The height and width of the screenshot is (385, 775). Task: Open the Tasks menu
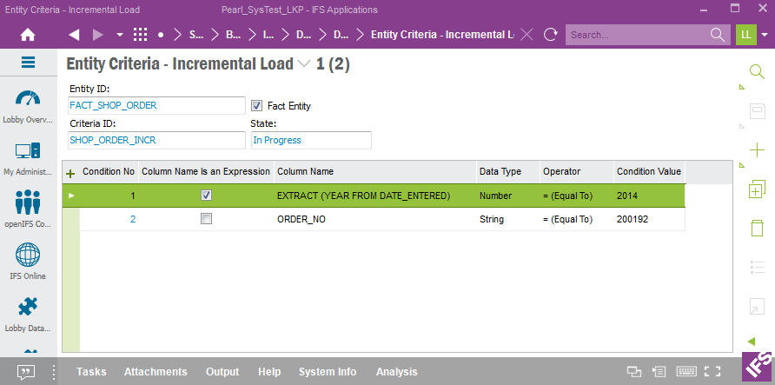click(x=91, y=372)
